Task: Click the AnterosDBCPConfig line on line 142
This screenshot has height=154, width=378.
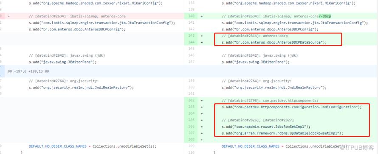Action: [270, 29]
